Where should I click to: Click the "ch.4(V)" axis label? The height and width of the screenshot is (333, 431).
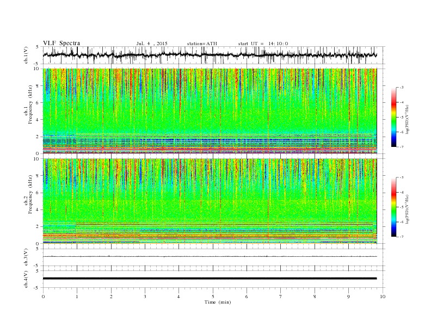(26, 279)
